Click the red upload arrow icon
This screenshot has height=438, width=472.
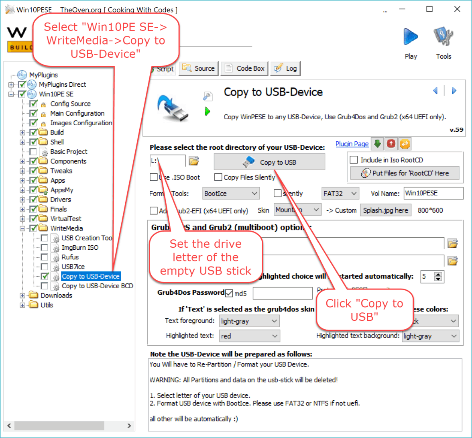[x=391, y=144]
